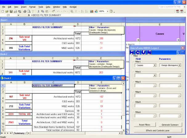Open the Filter5 Field dropdown
This screenshot has height=138, width=187.
[x=155, y=105]
